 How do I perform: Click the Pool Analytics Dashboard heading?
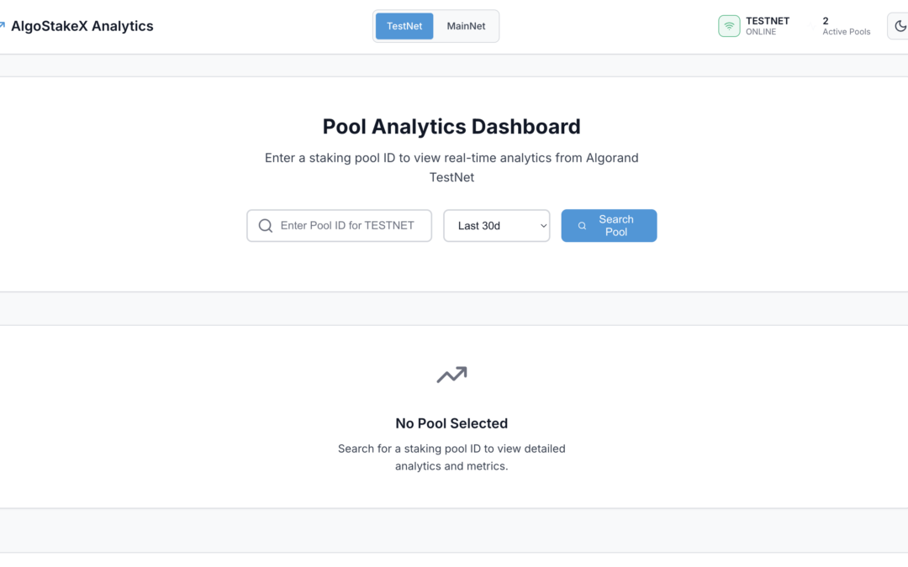click(x=451, y=127)
